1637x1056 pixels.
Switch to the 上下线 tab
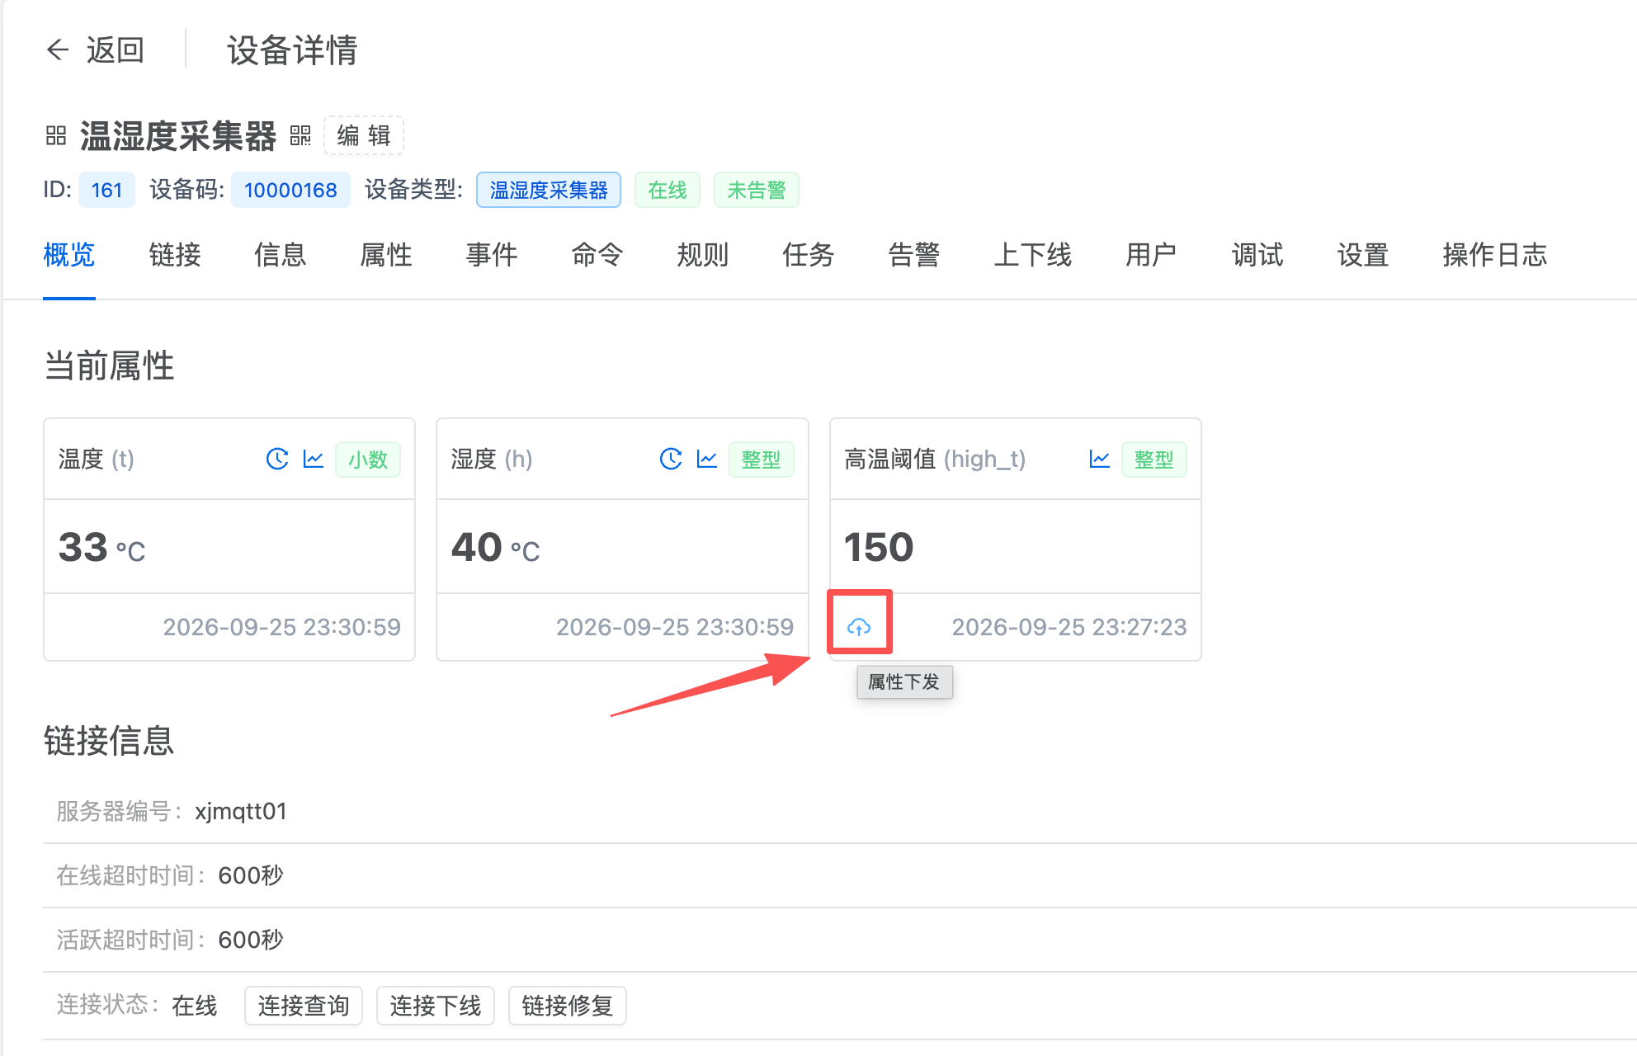[x=1033, y=255]
